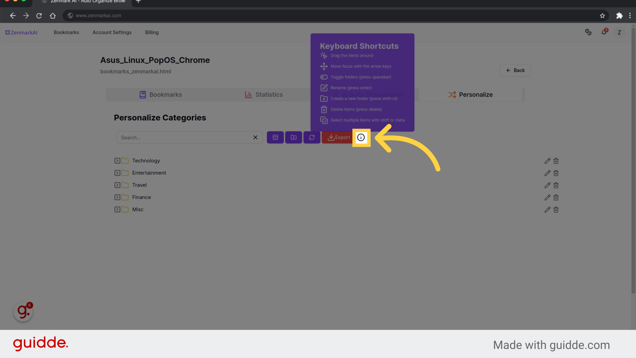Screen dimensions: 636x358
Task: Click the Keyboard Shortcuts heading
Action: click(359, 46)
